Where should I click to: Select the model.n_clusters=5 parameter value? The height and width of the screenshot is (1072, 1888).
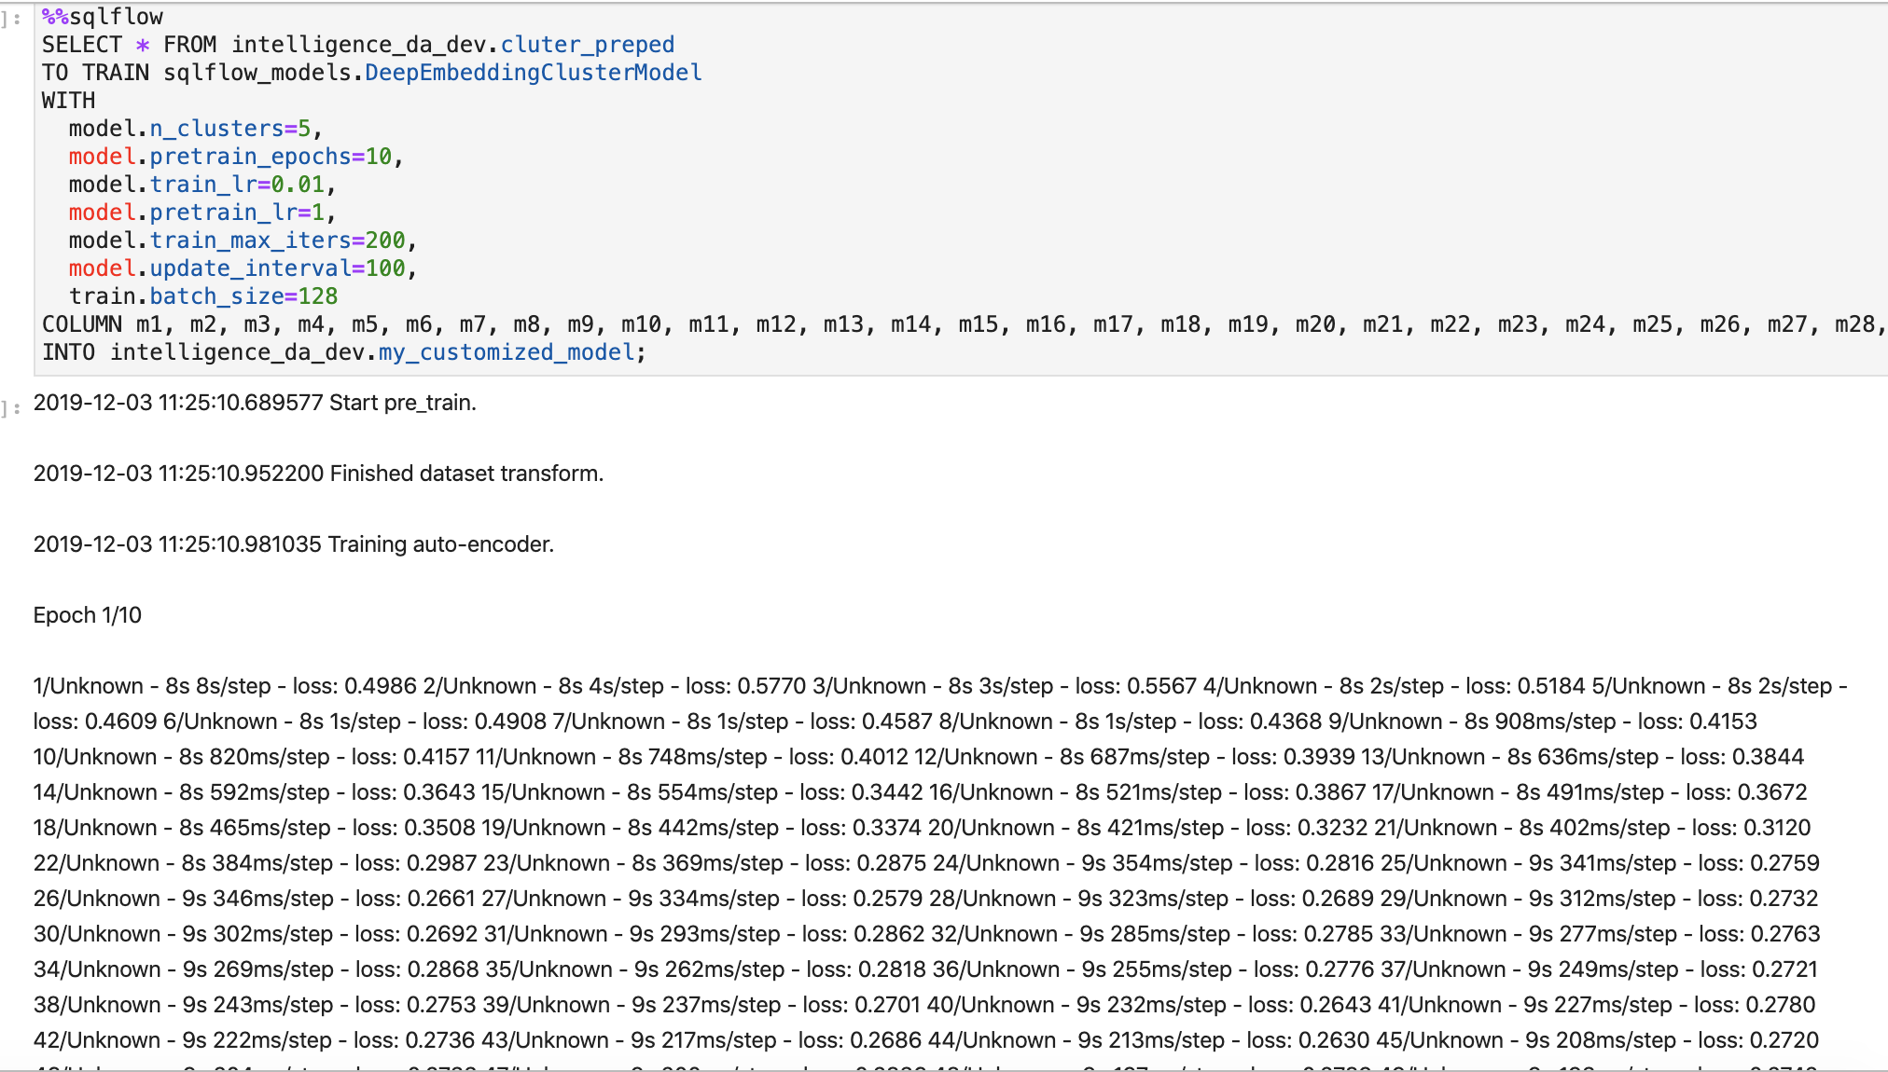point(193,128)
